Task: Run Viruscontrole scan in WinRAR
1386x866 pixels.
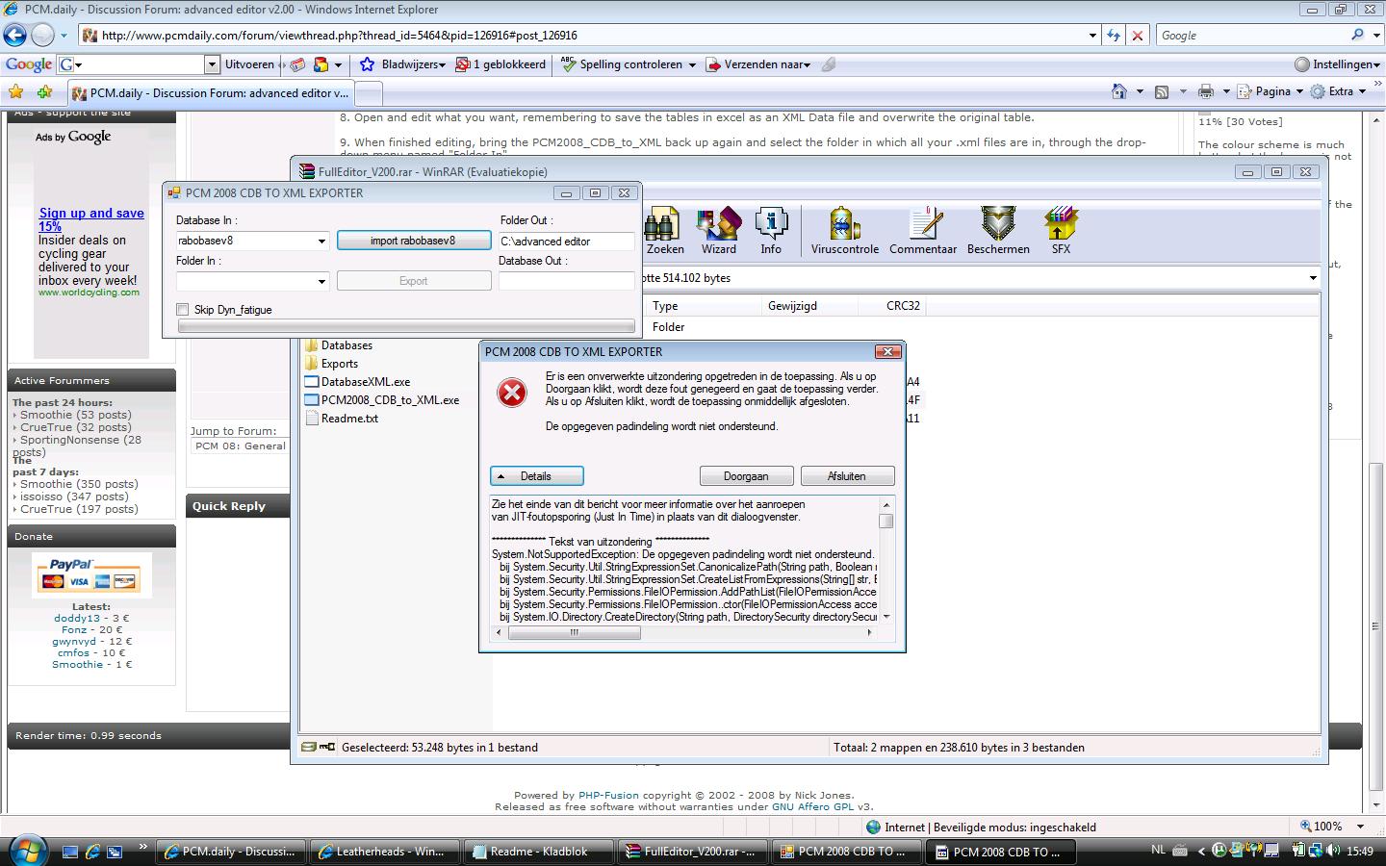Action: [844, 225]
